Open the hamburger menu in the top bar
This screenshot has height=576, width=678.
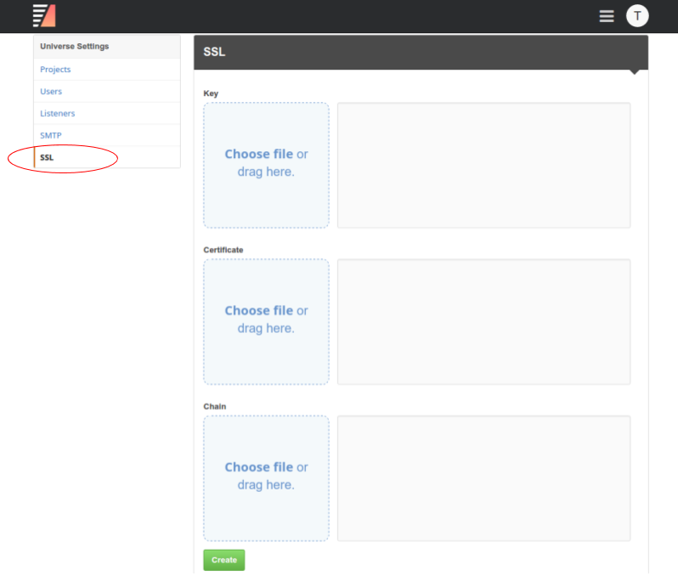click(607, 16)
